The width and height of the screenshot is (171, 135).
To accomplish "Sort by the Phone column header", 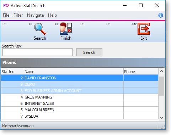I will point(141,71).
